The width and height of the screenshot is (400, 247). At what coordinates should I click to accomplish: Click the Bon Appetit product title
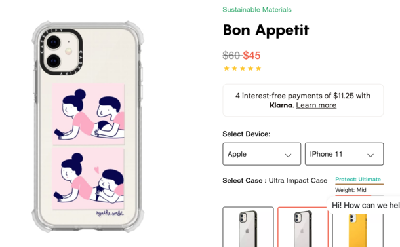tap(266, 30)
